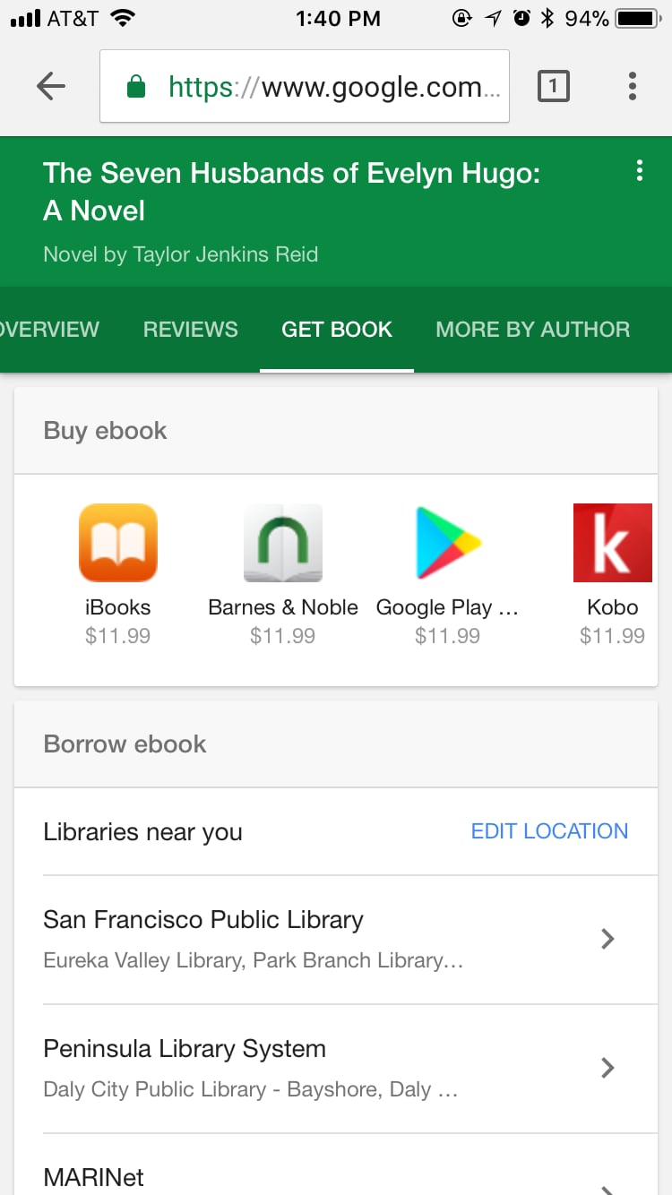The image size is (672, 1195).
Task: Tap the iBooks app icon
Action: pyautogui.click(x=117, y=543)
